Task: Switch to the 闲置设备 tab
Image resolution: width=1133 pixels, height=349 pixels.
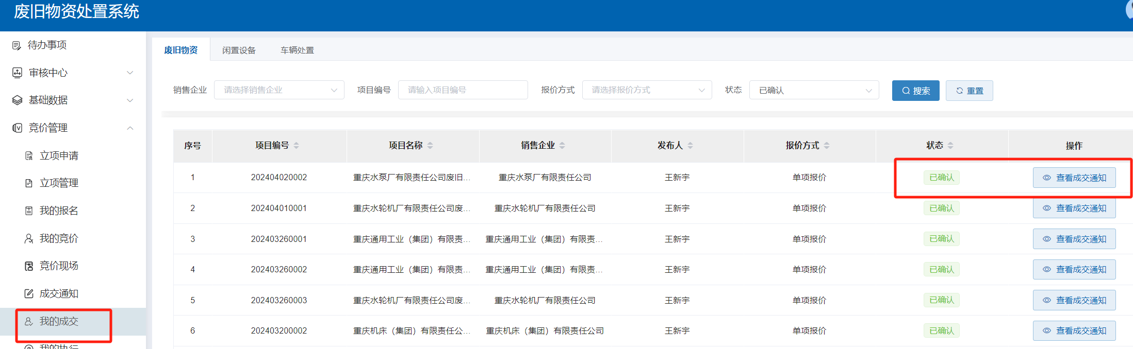Action: tap(239, 50)
